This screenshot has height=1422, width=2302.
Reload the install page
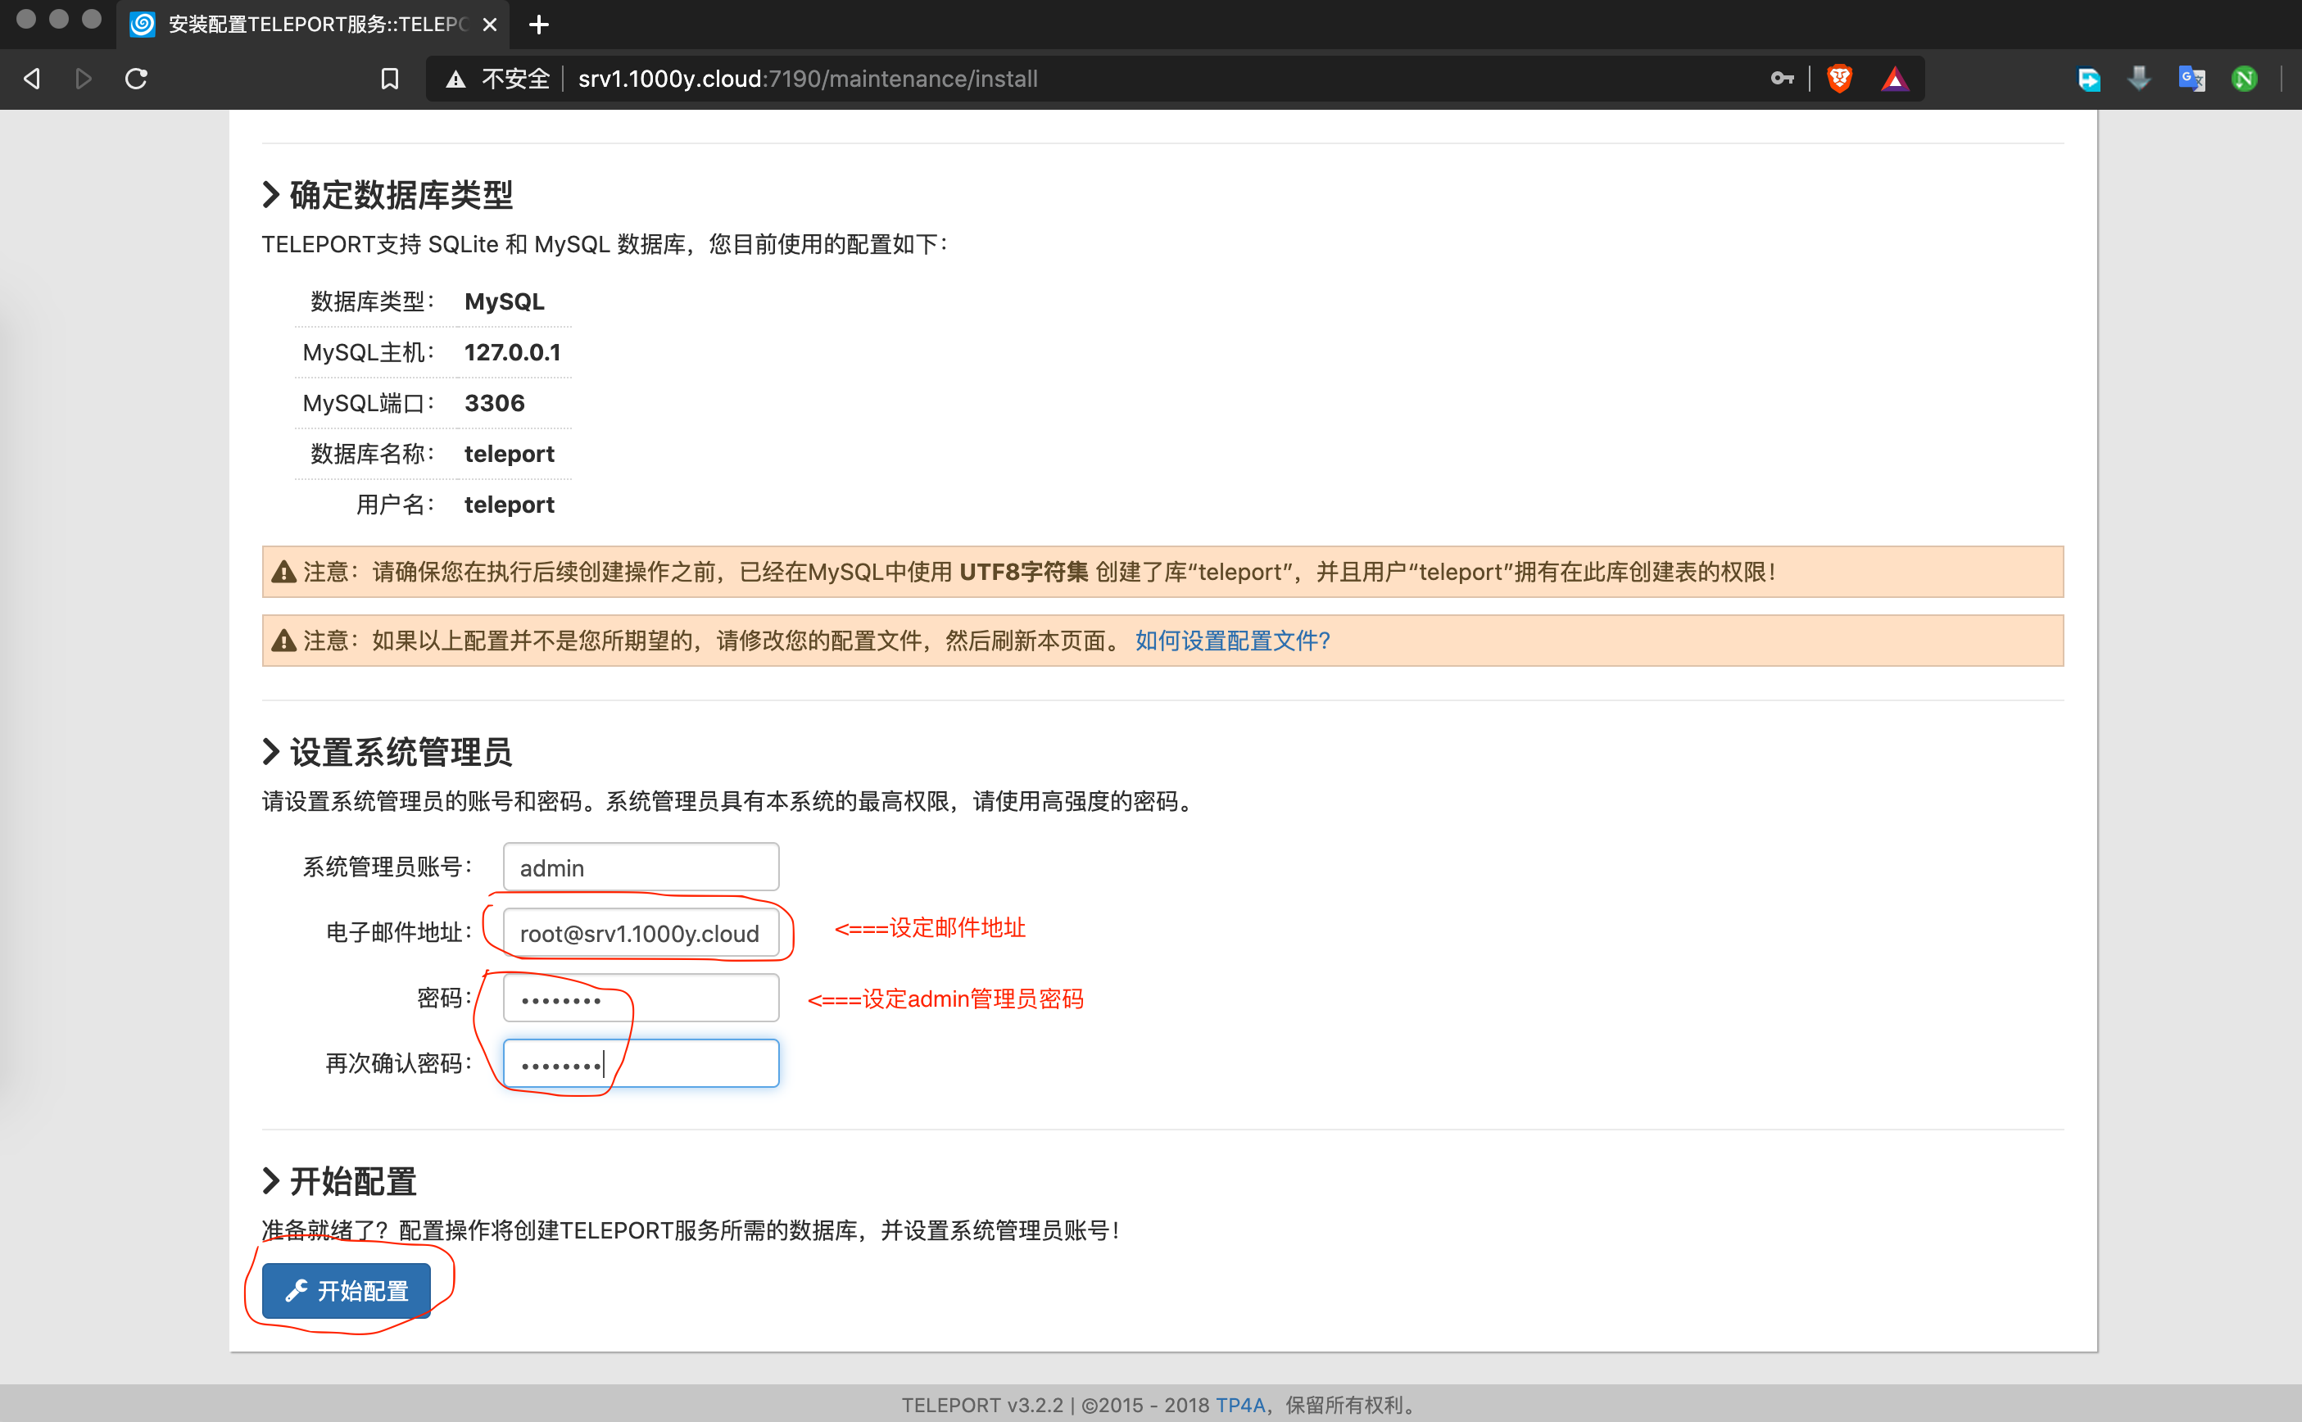pos(136,79)
